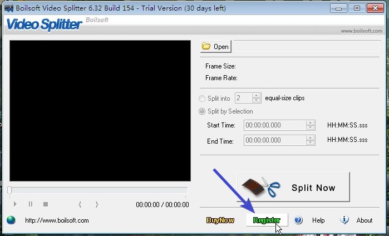Pause the video preview
This screenshot has height=236, width=389.
(31, 204)
